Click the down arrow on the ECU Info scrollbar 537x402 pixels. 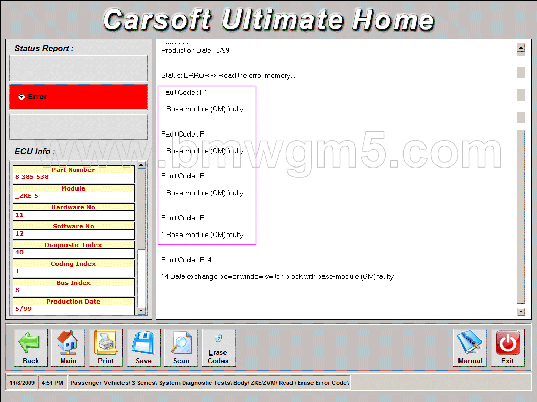[141, 311]
